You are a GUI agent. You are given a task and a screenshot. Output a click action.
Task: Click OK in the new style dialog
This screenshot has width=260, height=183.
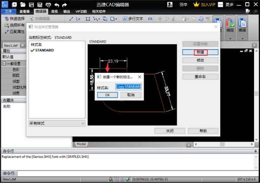pyautogui.click(x=107, y=95)
